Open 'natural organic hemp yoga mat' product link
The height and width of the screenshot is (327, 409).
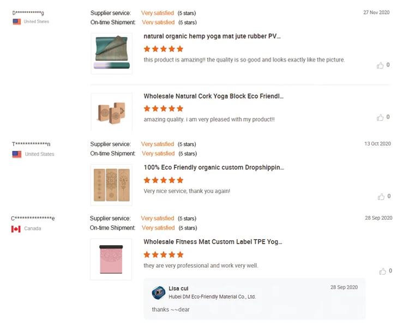click(x=212, y=37)
